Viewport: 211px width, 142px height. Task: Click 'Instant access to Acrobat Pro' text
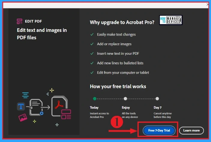point(99,115)
